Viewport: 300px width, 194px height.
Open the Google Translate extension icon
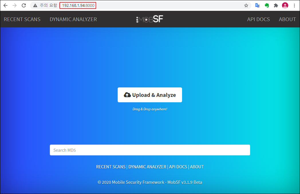258,5
